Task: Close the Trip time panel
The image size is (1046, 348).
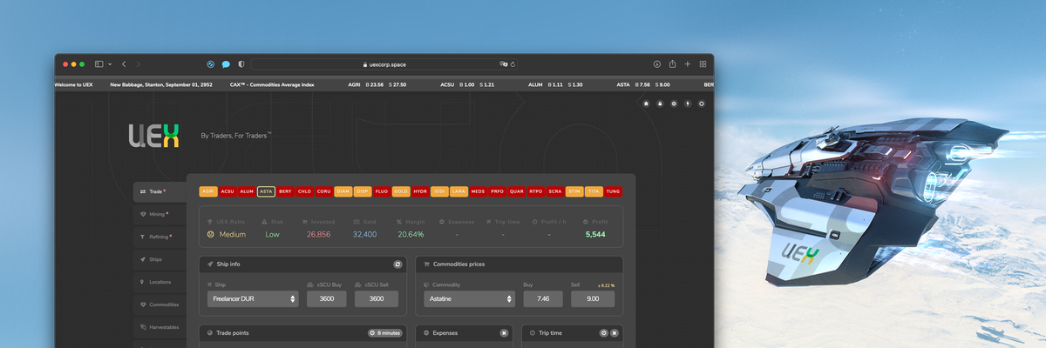Action: pyautogui.click(x=615, y=333)
